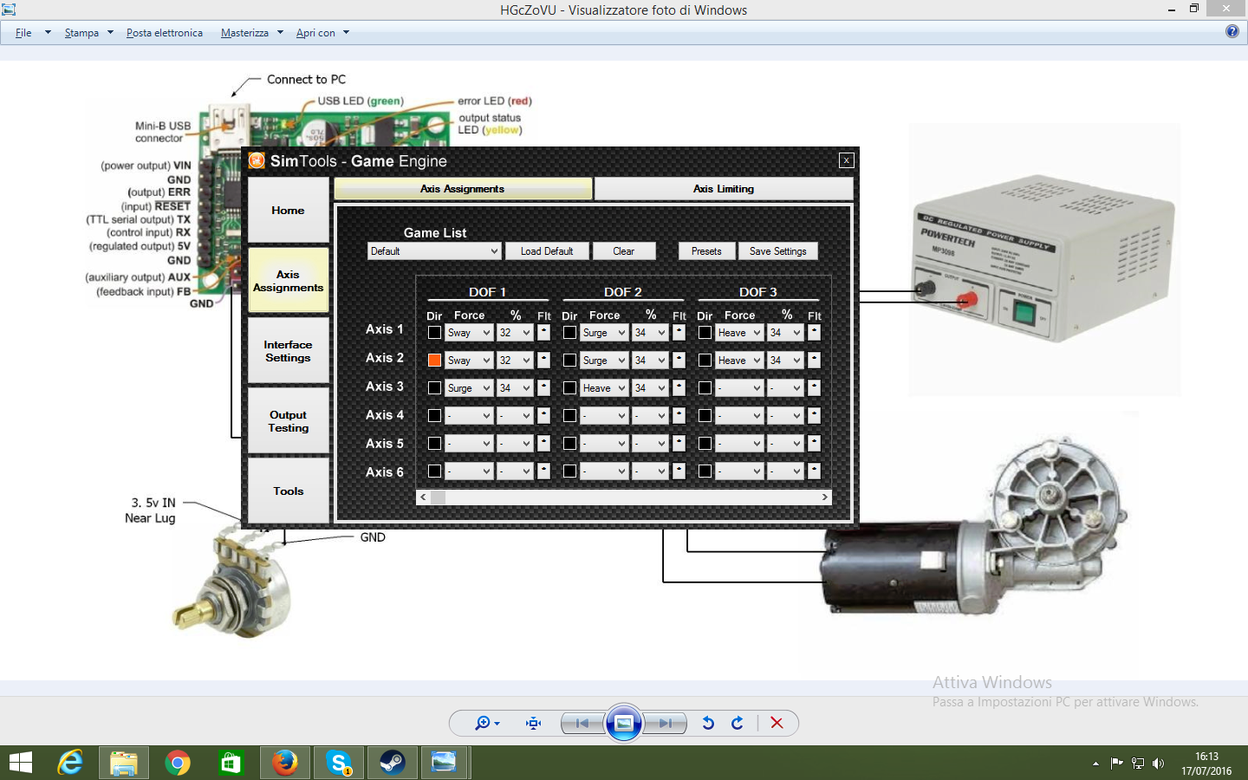Open Firefox from taskbar
The image size is (1248, 780).
click(x=284, y=763)
